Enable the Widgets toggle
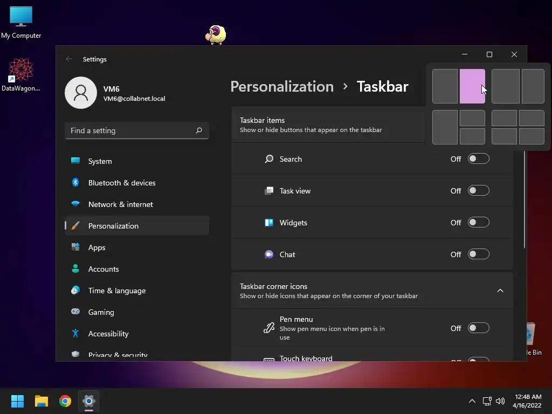This screenshot has height=414, width=552. [x=479, y=223]
